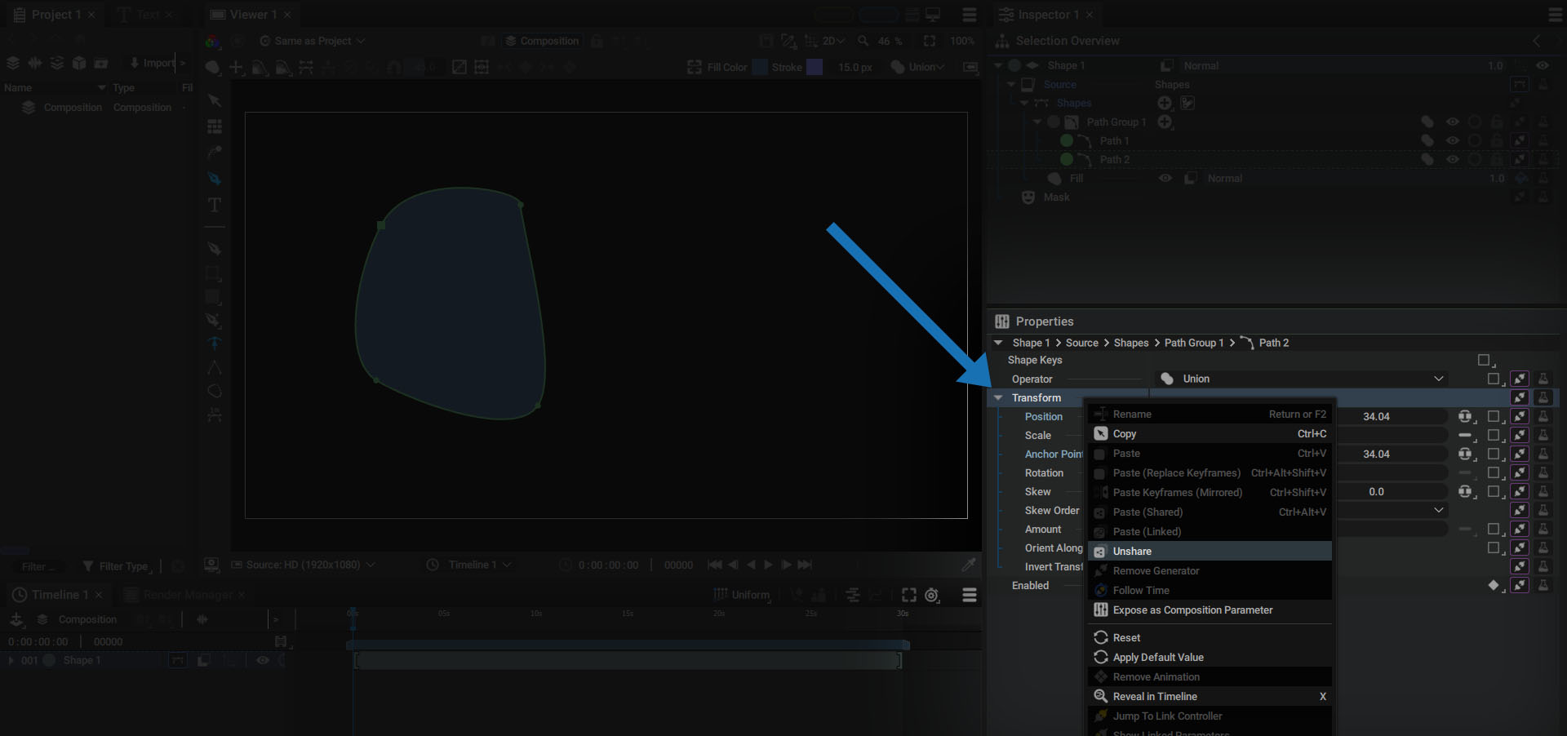This screenshot has width=1567, height=736.
Task: Click the keyframe diamond on Enabled row
Action: click(1494, 585)
